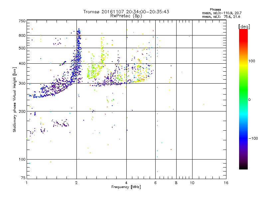Click the 'mean, sd,O:-110.9, 20.7' statistic line
Image resolution: width=266 pixels, height=199 pixels.
pos(222,13)
